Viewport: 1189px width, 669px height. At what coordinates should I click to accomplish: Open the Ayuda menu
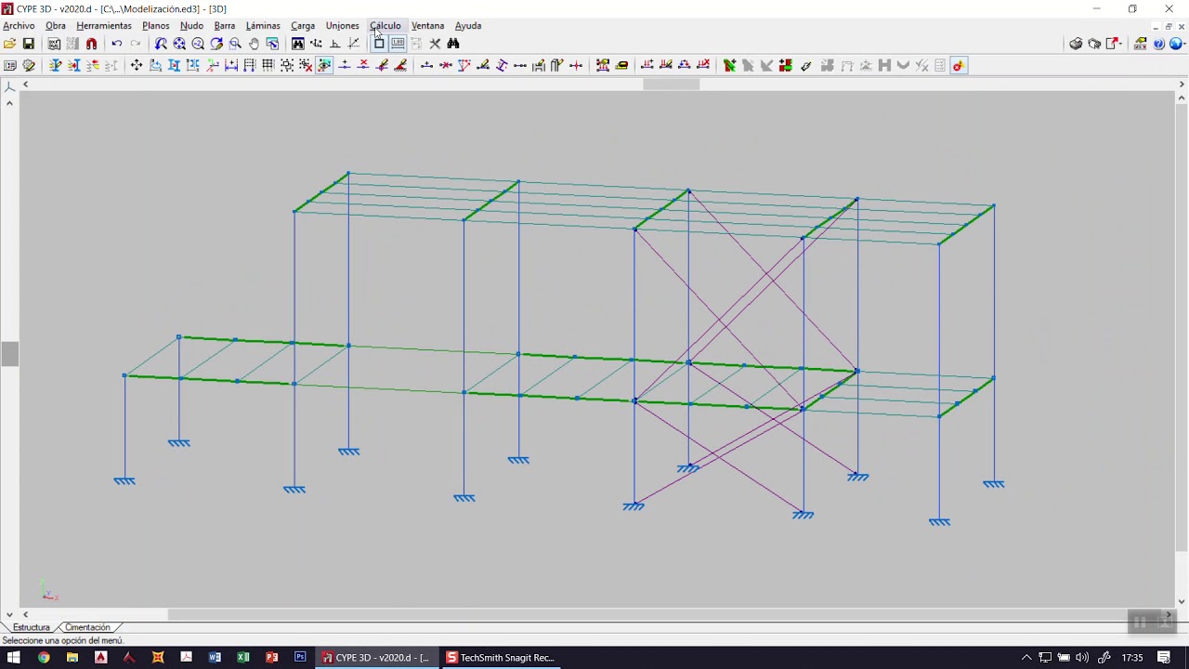(467, 26)
